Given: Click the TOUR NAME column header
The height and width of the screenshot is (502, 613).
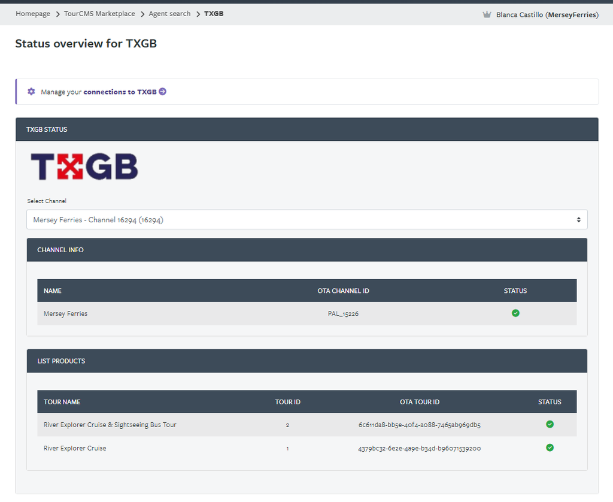Looking at the screenshot, I should point(62,402).
